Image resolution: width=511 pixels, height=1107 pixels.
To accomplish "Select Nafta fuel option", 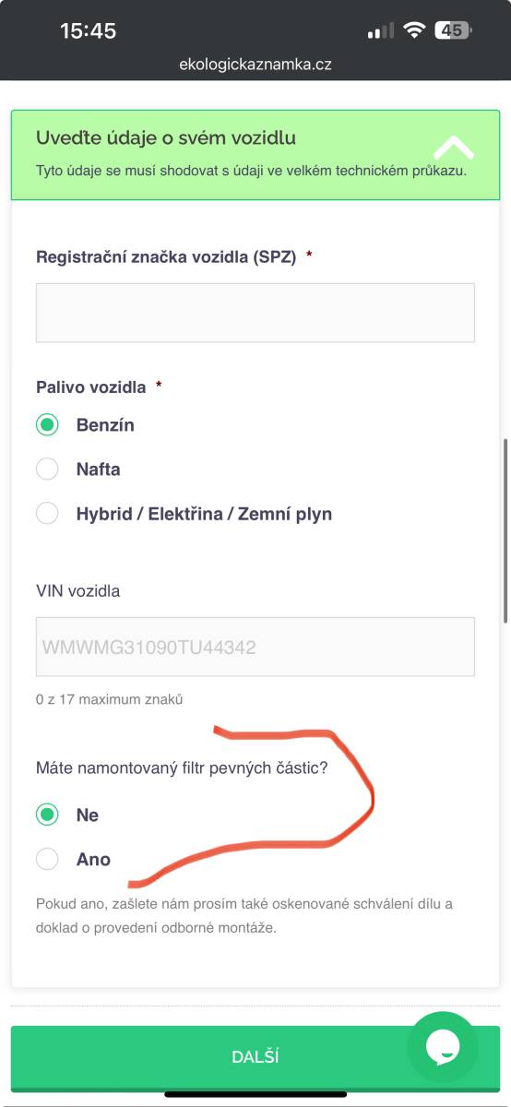I will click(x=47, y=469).
